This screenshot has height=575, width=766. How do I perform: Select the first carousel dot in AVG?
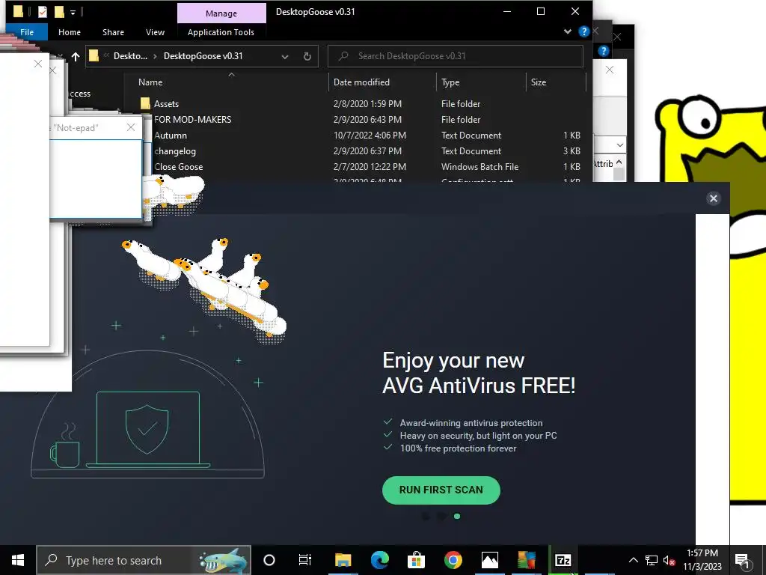click(x=426, y=517)
